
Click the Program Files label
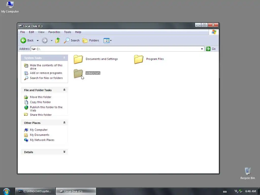155,59
